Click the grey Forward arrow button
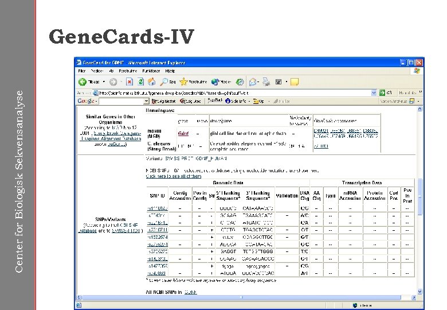This screenshot has height=310, width=447. point(113,82)
